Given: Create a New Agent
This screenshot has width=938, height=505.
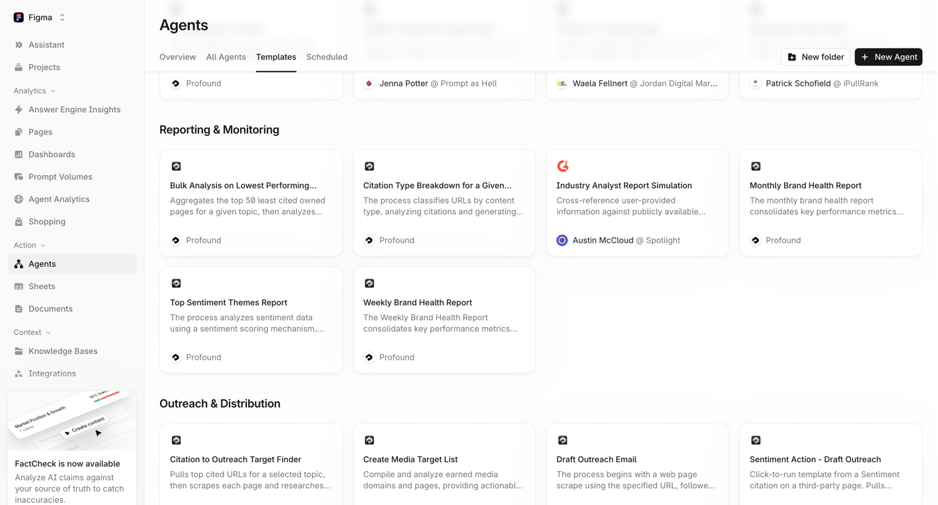Looking at the screenshot, I should click(888, 57).
